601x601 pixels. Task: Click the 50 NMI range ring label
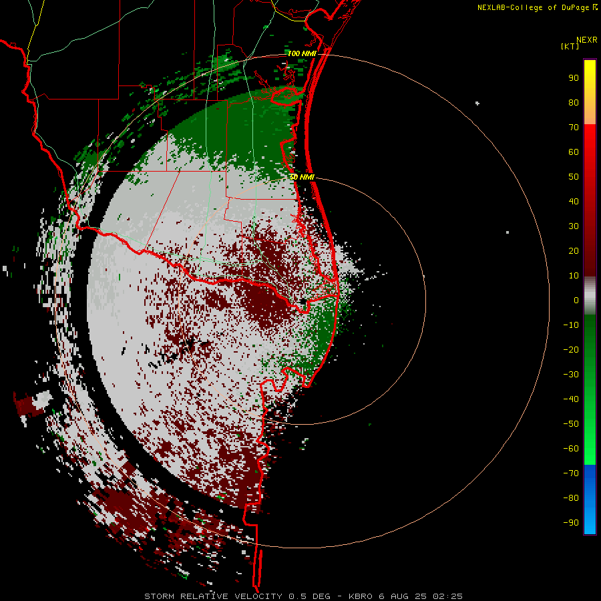click(x=302, y=177)
